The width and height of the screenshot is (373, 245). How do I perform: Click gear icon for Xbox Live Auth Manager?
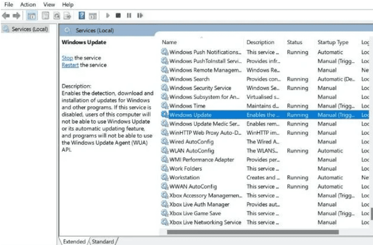(x=165, y=204)
